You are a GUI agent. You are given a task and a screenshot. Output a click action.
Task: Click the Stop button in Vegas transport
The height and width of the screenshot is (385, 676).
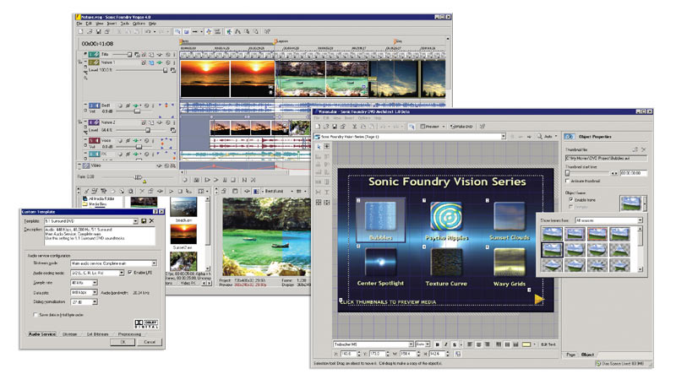(x=233, y=180)
